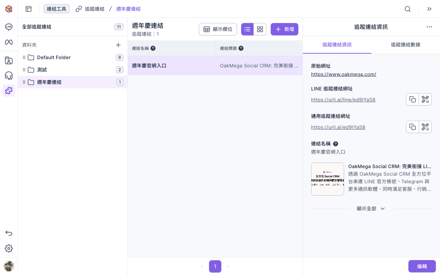
Task: Copy the LINE tracking link URL
Action: [x=412, y=99]
